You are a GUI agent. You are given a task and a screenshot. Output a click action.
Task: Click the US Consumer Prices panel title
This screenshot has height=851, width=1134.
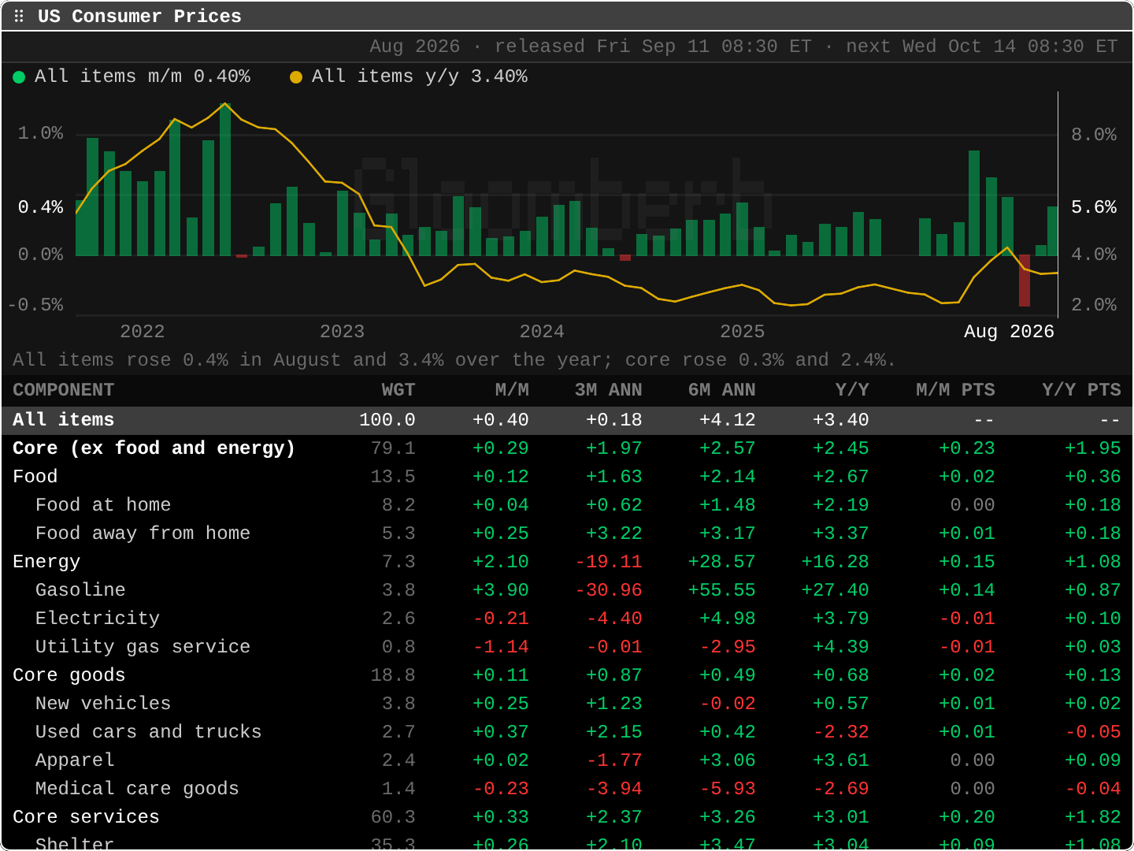tap(140, 17)
